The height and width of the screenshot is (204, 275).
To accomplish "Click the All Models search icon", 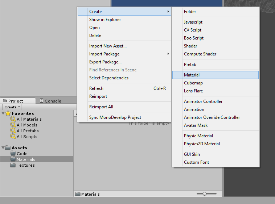I will click(x=13, y=125).
